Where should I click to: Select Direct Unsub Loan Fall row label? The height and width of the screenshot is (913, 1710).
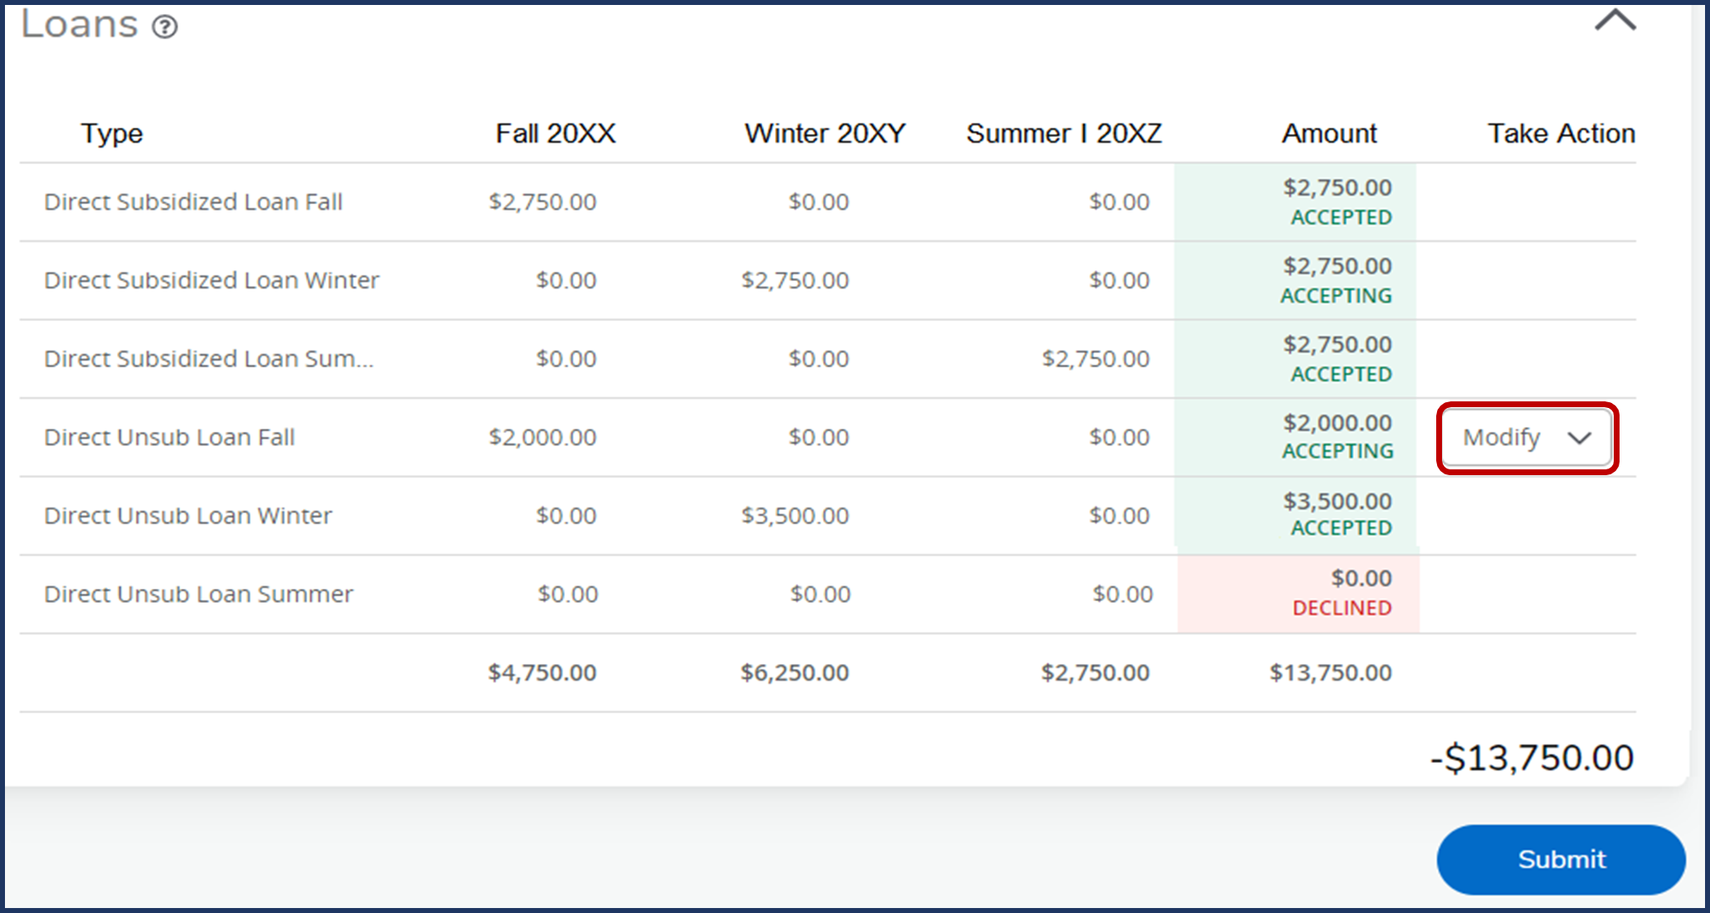tap(169, 437)
